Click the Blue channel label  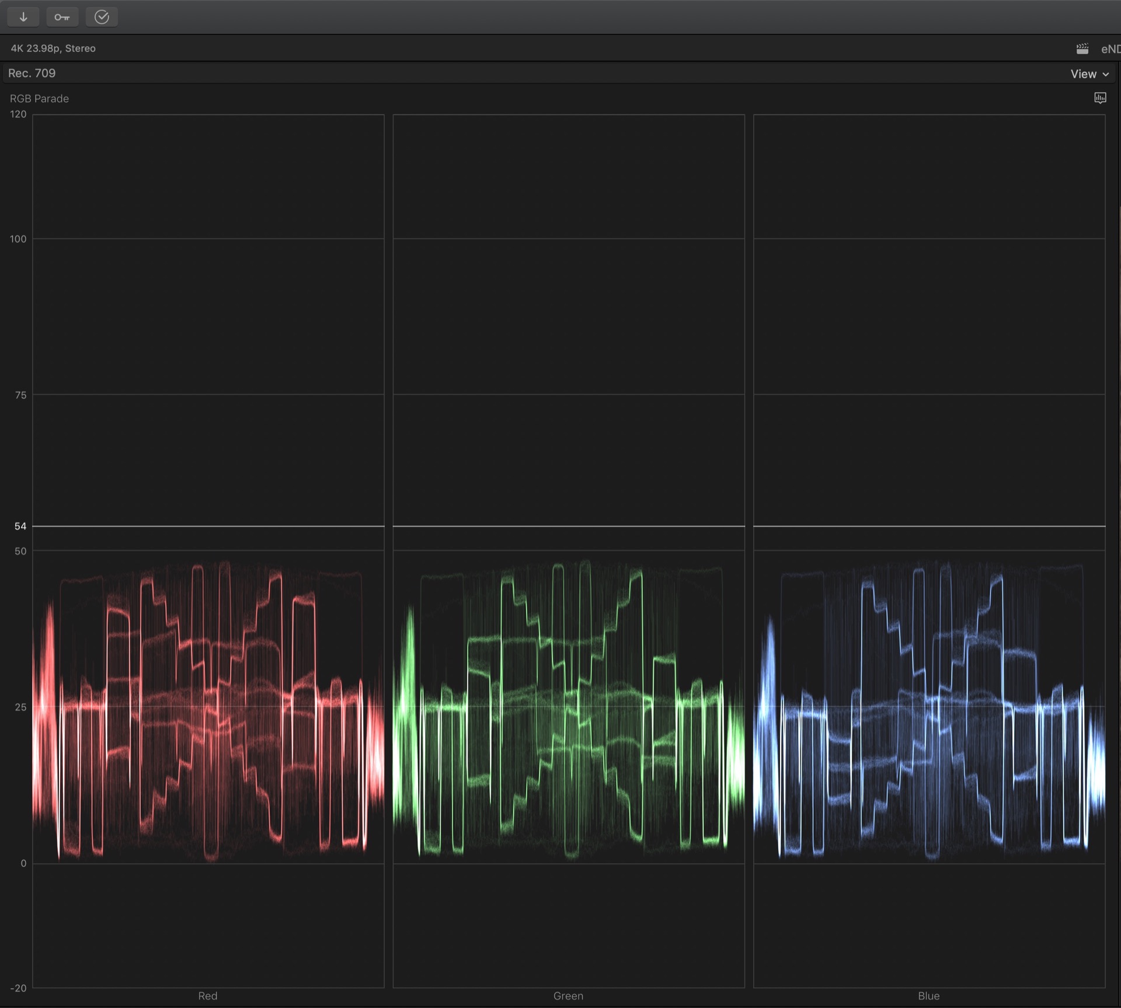click(x=928, y=996)
